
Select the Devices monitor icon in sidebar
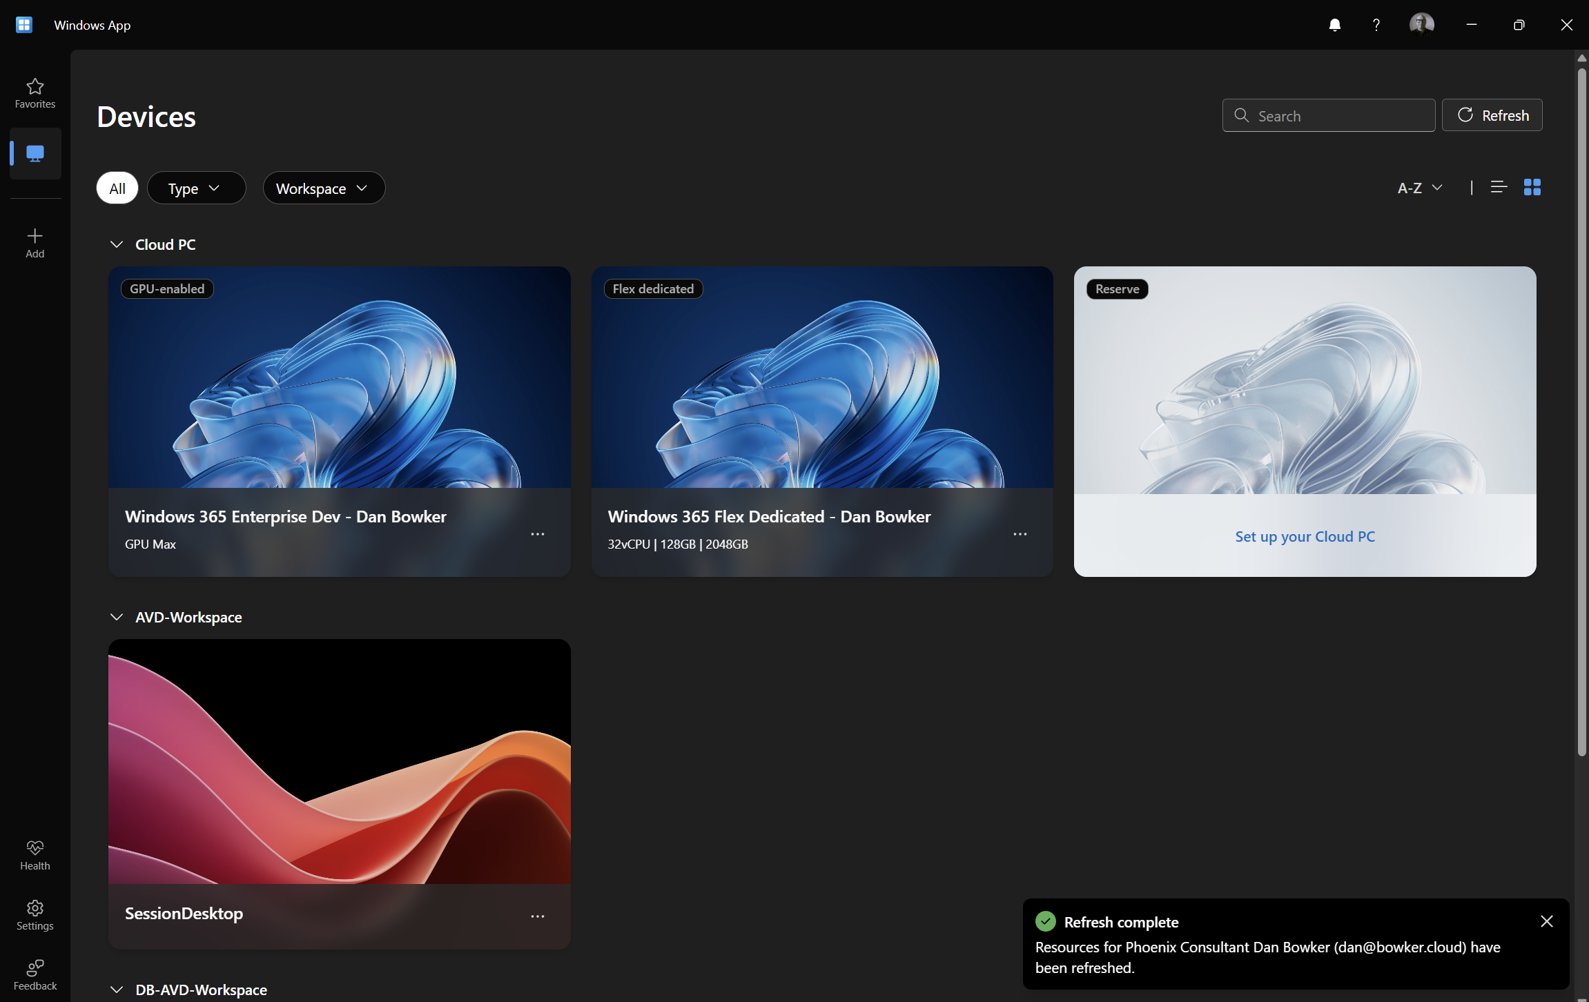pos(35,153)
